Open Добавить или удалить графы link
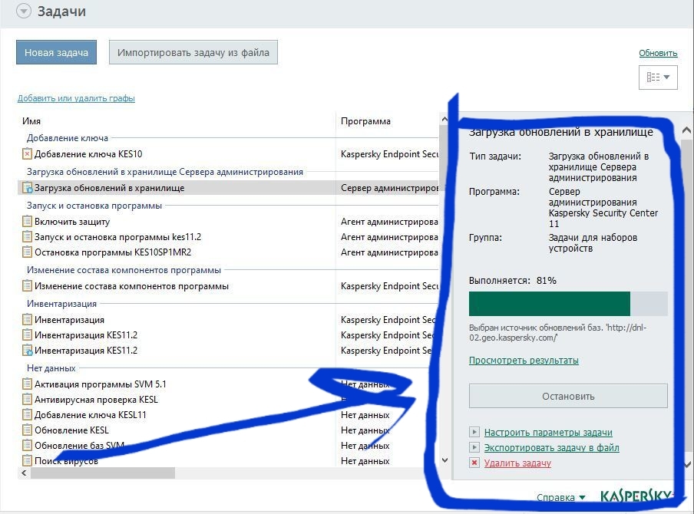This screenshot has height=514, width=694. [76, 98]
